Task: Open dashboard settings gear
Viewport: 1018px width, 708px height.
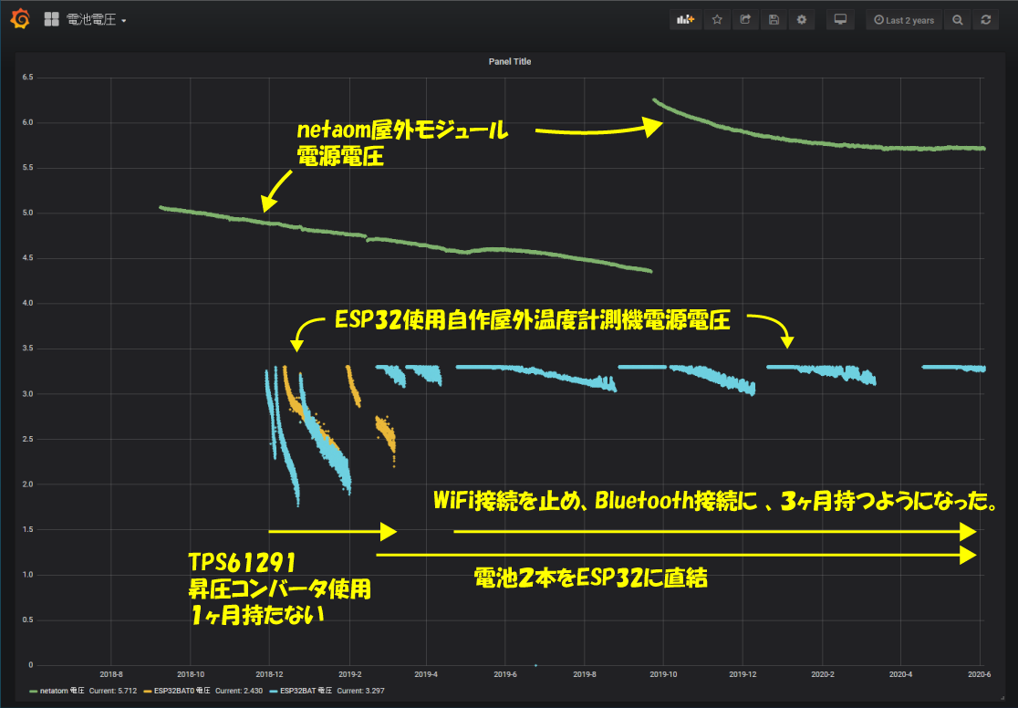Action: (802, 20)
